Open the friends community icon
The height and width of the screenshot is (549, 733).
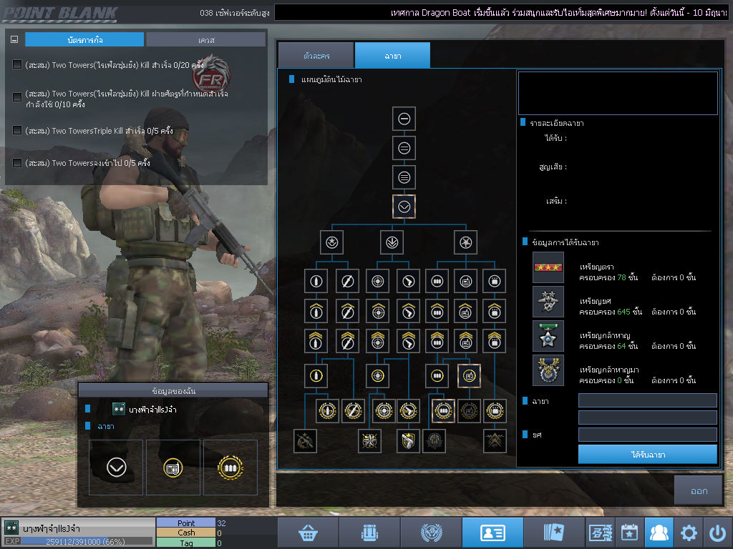coord(659,533)
